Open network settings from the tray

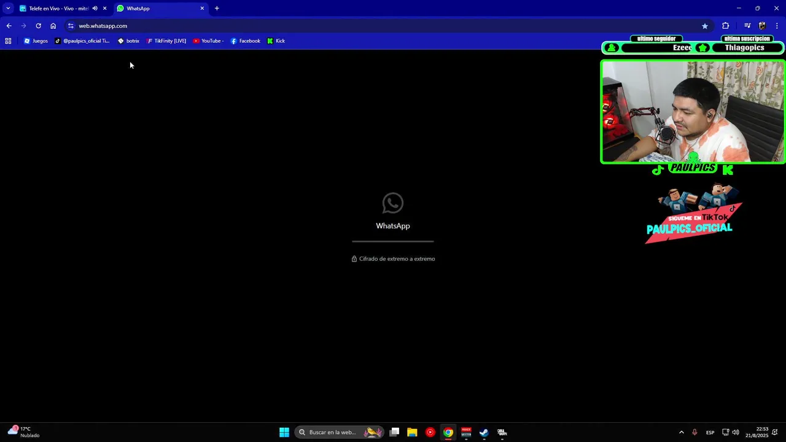pos(725,432)
